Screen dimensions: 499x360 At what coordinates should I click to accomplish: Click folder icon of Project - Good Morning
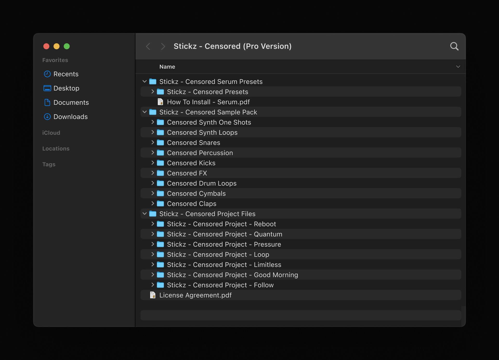point(160,275)
